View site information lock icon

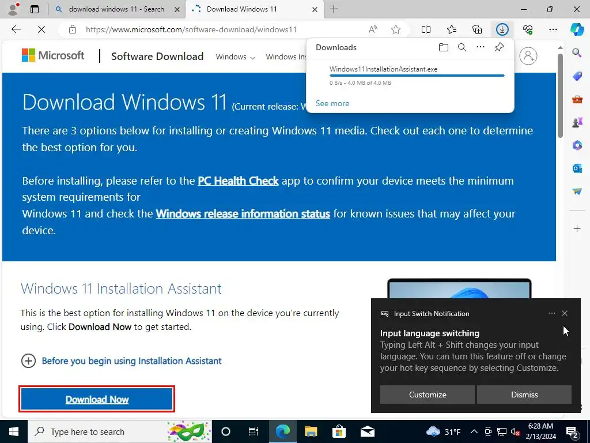coord(73,29)
